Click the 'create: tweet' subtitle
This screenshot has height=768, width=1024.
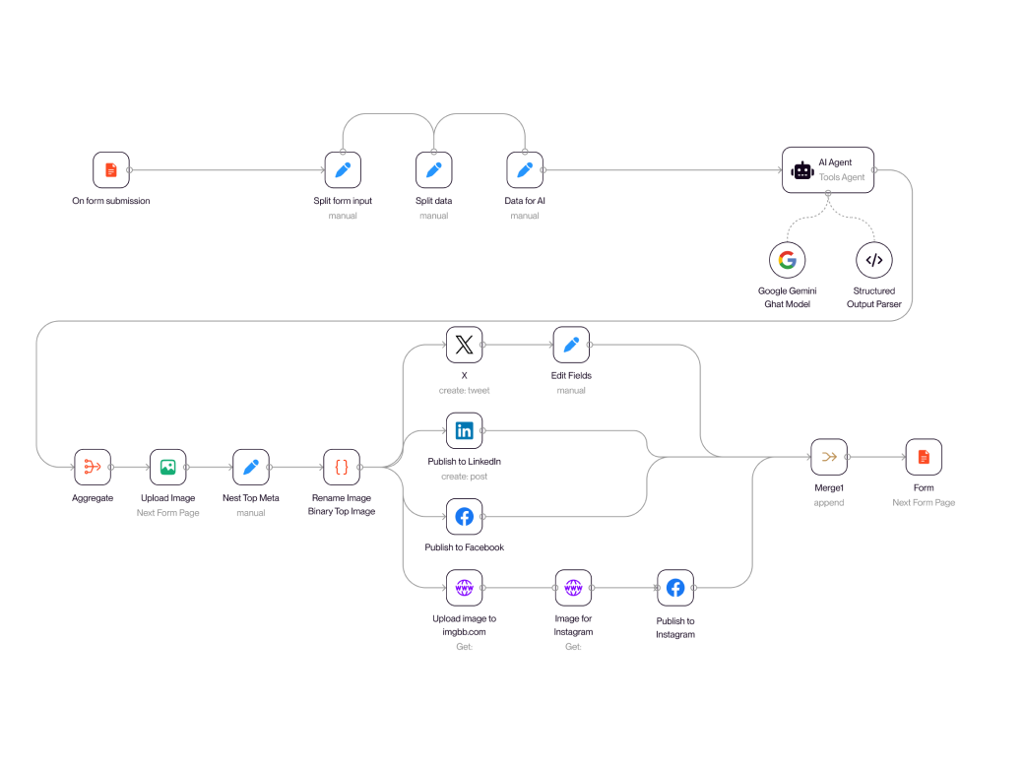[x=465, y=391]
